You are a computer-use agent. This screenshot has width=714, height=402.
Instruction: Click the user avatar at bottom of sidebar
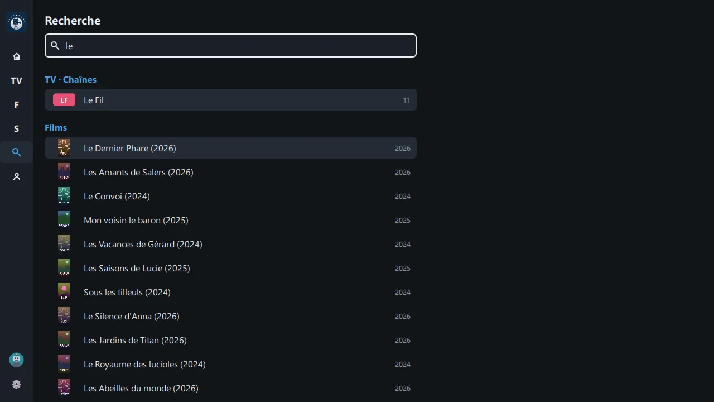coord(16,360)
